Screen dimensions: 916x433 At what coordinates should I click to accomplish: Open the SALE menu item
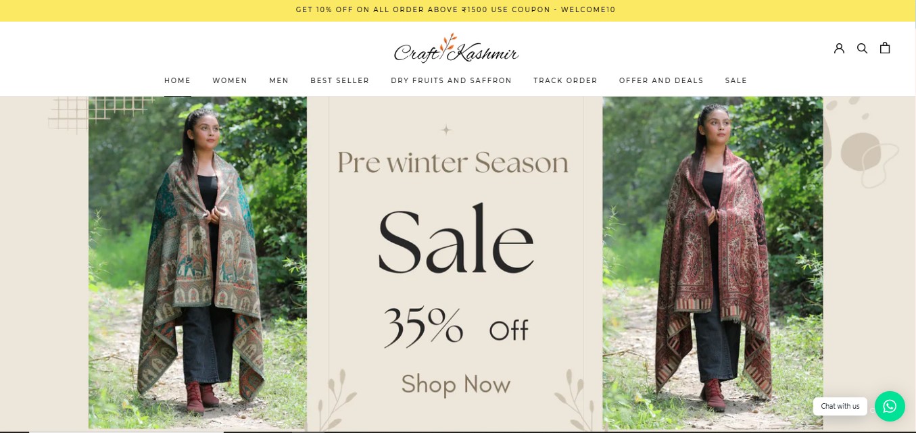[736, 80]
